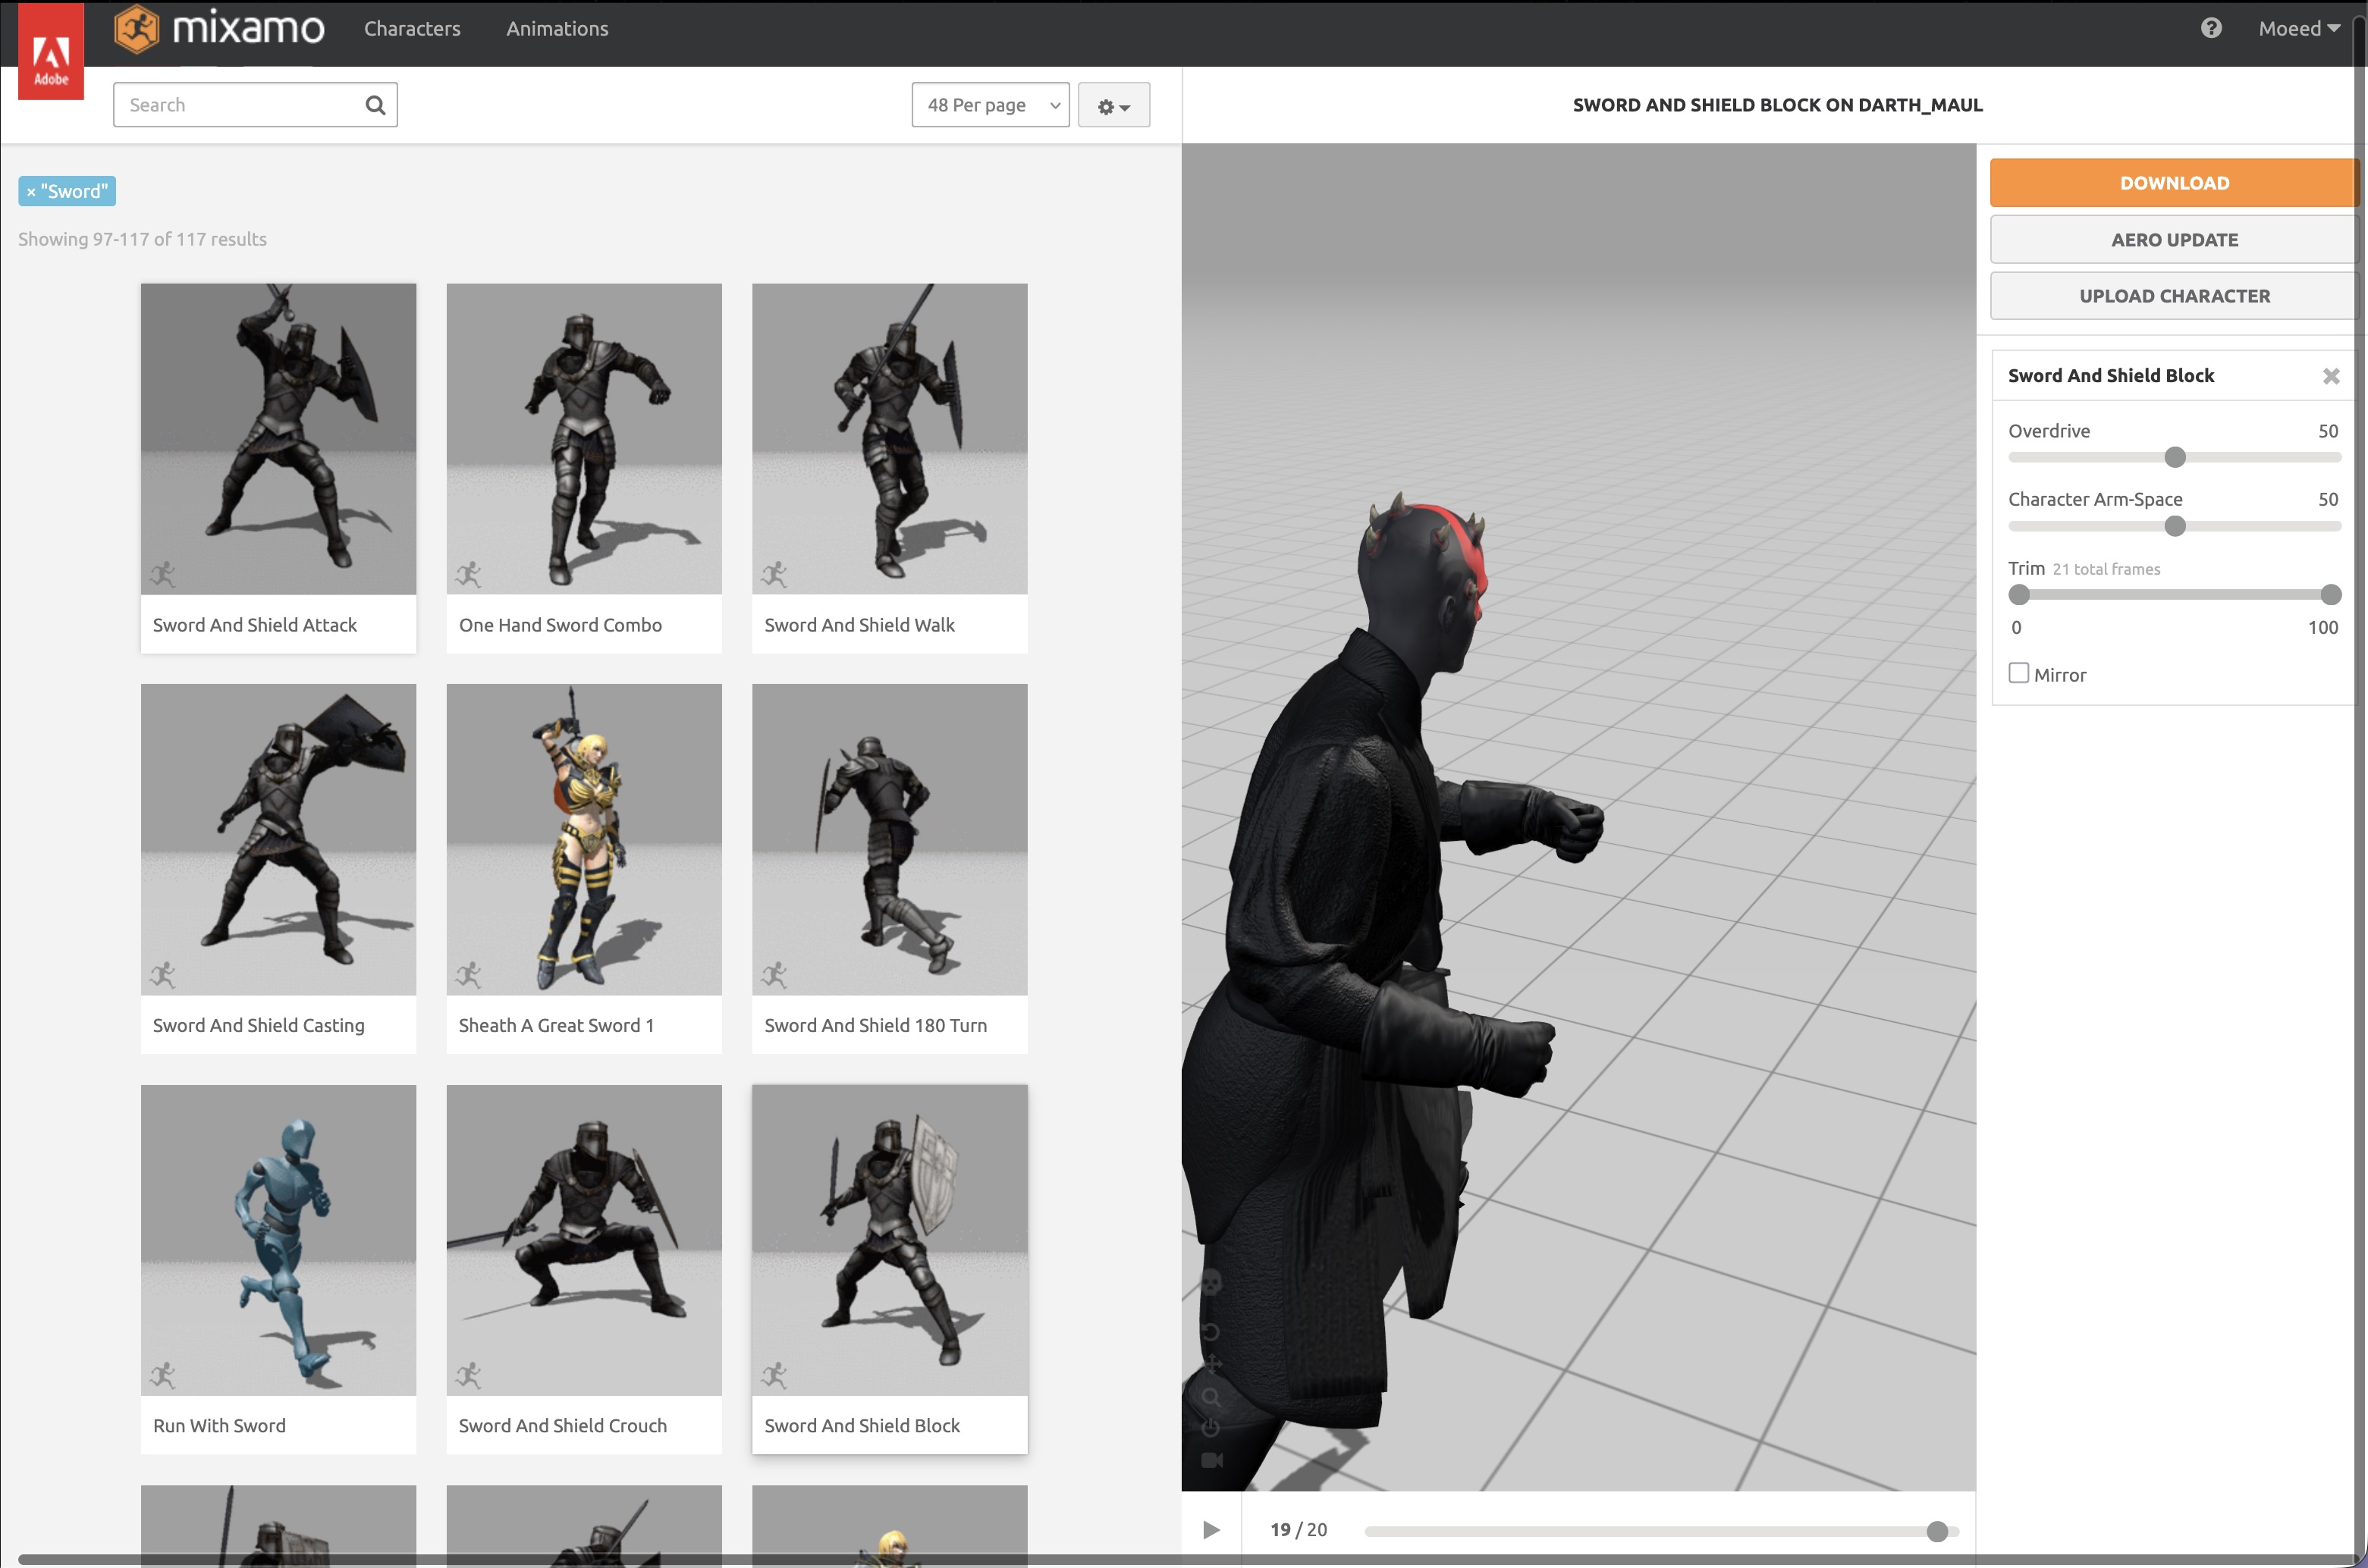This screenshot has width=2368, height=1568.
Task: Click running-man icon on One Hand Sword Combo
Action: tap(468, 574)
